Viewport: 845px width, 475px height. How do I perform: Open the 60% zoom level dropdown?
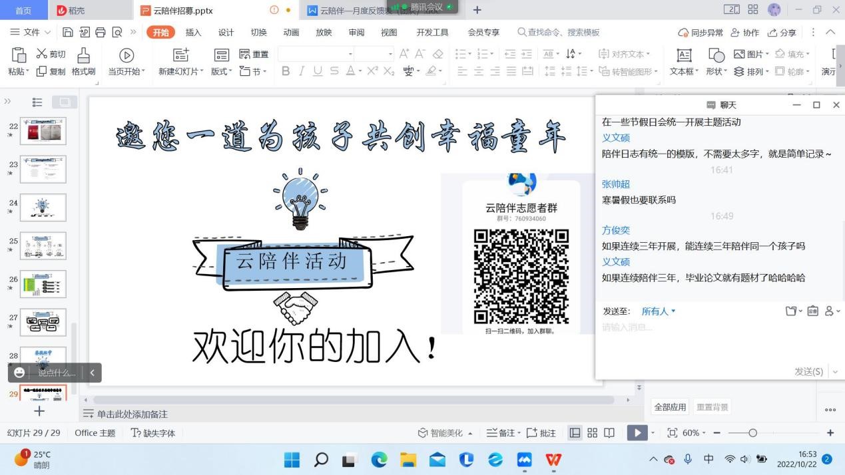(694, 433)
